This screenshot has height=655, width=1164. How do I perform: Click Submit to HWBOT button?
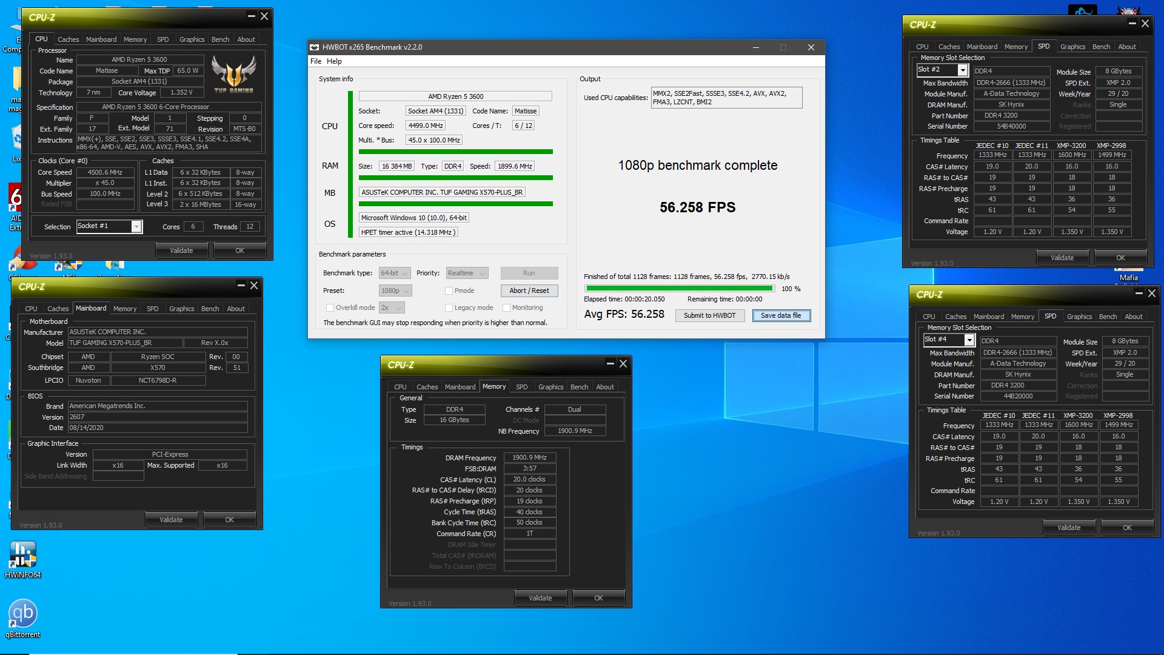point(710,315)
